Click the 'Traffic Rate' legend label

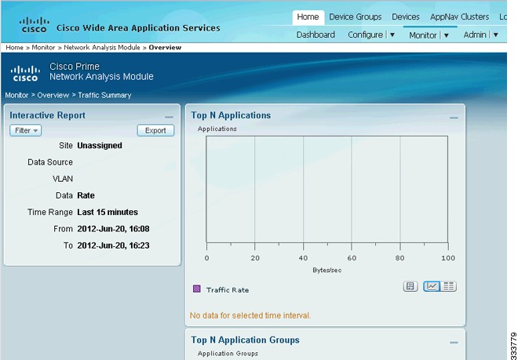(x=228, y=290)
